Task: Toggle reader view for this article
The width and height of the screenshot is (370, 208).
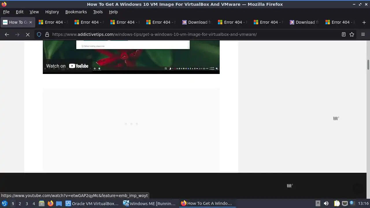Action: coord(344,34)
